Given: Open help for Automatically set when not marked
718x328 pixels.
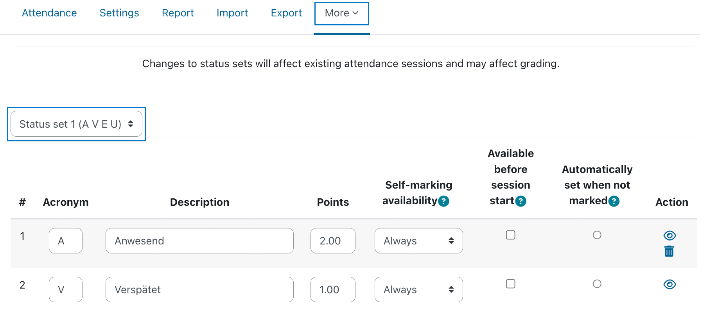Looking at the screenshot, I should click(614, 201).
